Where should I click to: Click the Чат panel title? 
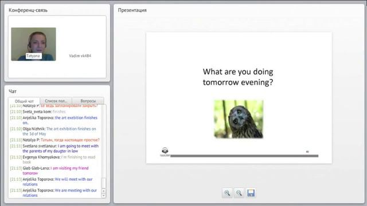click(13, 92)
